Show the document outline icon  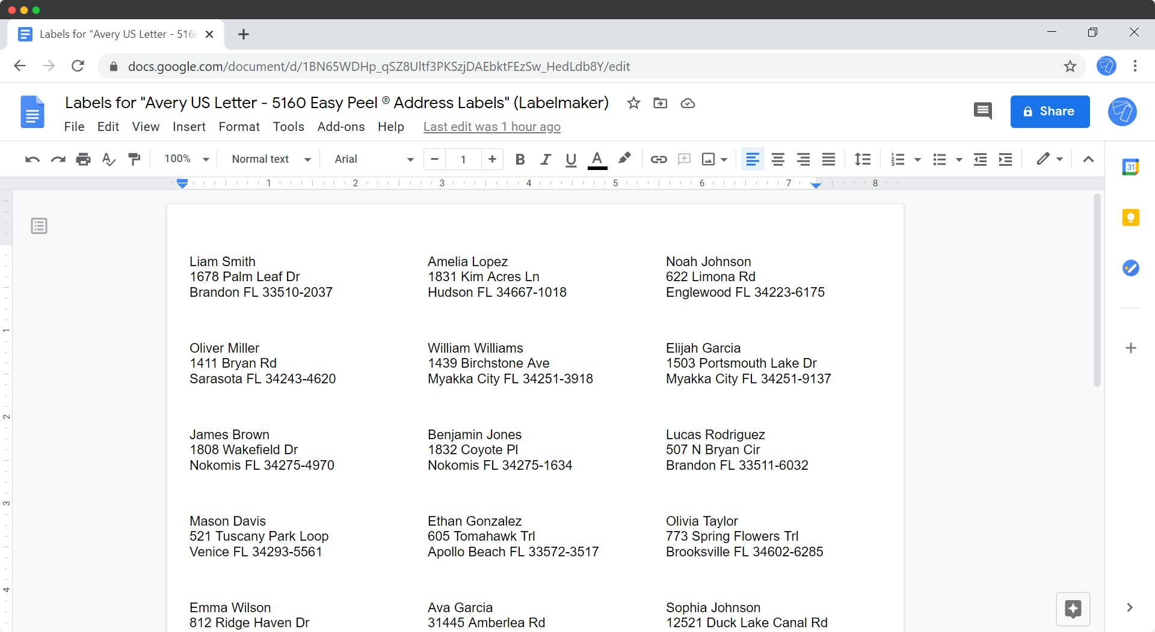[x=39, y=226]
